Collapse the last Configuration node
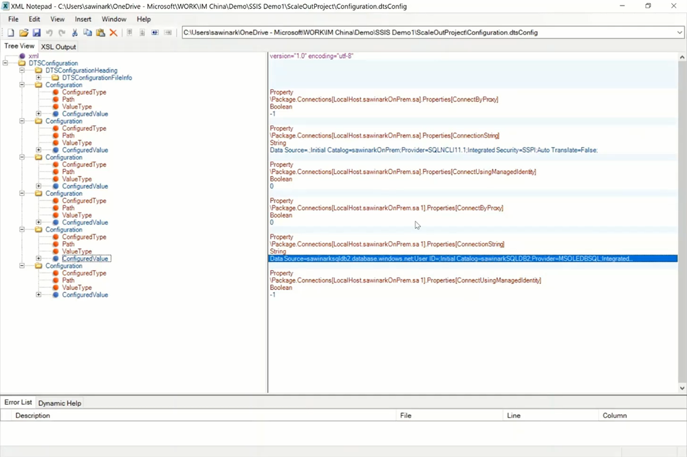Screen dimensions: 687x457 point(22,266)
